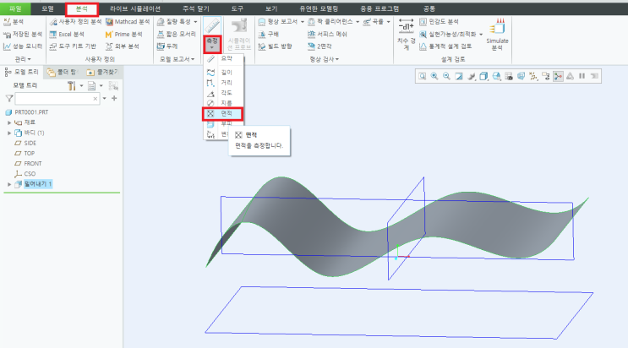Switch to the 즐겨찾기 panel tab
This screenshot has height=348, width=628.
click(101, 72)
